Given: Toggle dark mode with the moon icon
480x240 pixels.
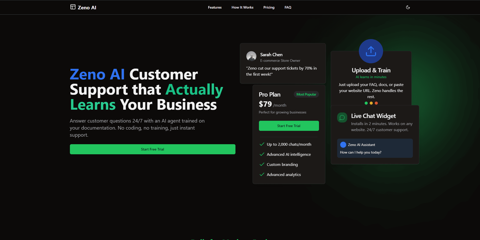Looking at the screenshot, I should tap(408, 7).
